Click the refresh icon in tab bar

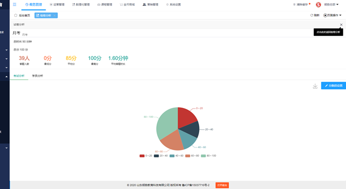pyautogui.click(x=312, y=15)
